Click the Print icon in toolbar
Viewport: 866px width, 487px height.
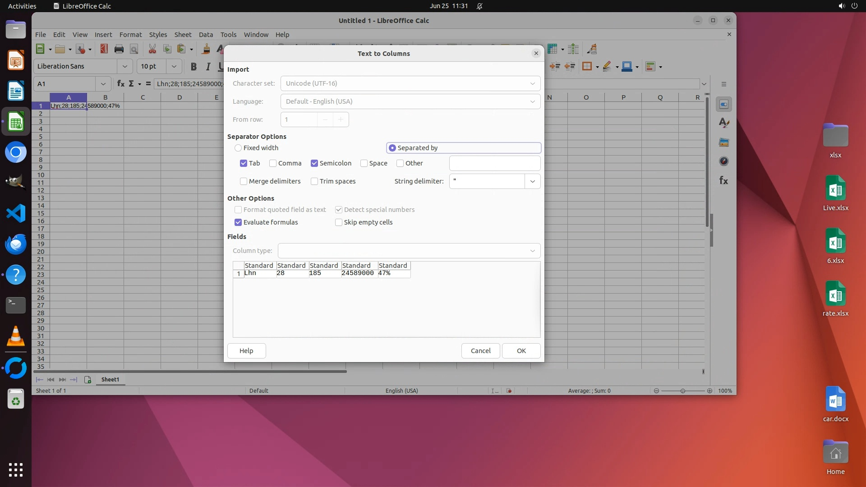(x=119, y=49)
